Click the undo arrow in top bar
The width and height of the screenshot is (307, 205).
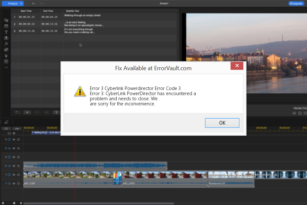point(34,4)
